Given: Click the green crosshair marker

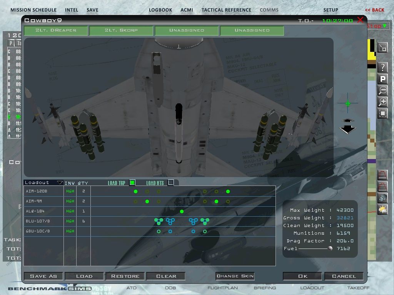Looking at the screenshot, I should [348, 103].
